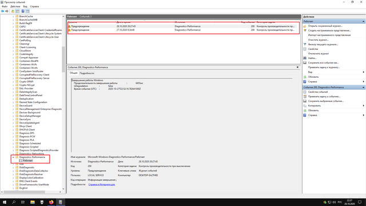The image size is (366, 206).
Task: Select the Desired State Configuration tree item
Action: pos(33,102)
